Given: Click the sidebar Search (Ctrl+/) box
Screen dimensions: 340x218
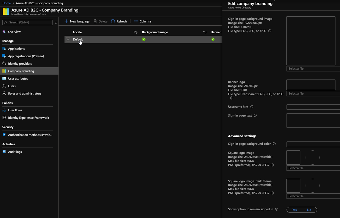Looking at the screenshot, I should (28, 22).
